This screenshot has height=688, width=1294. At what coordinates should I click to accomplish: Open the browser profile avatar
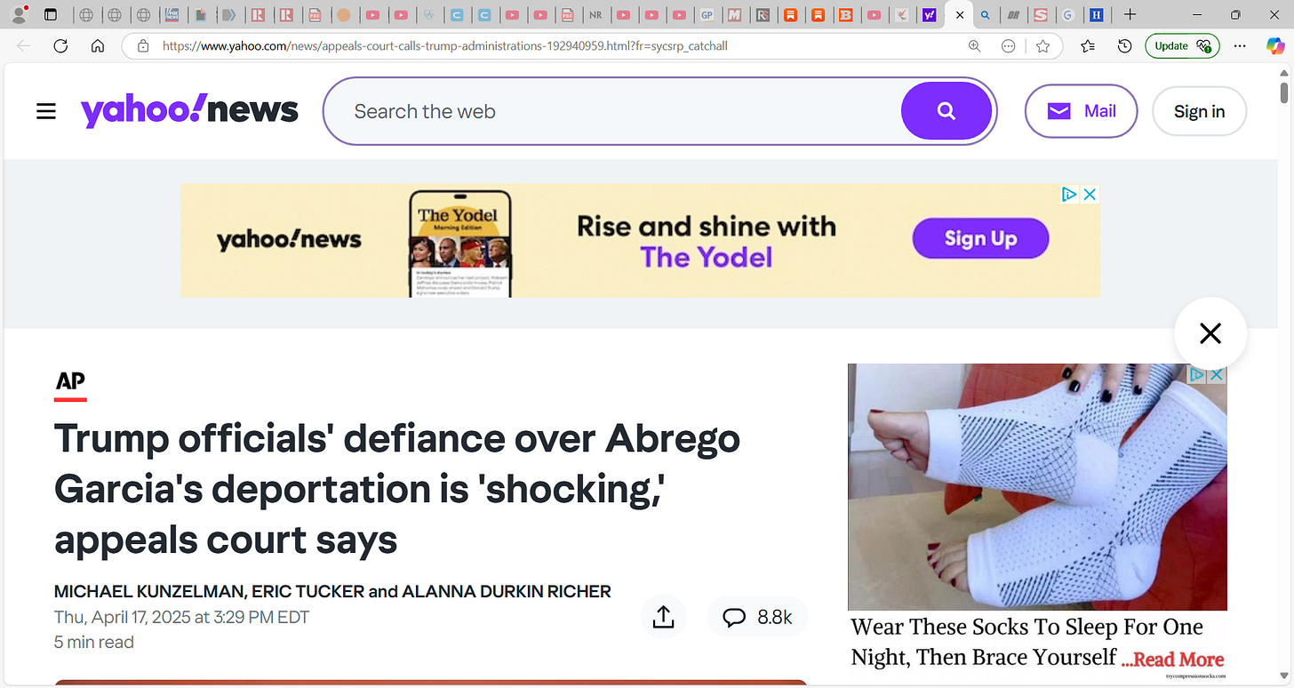click(20, 14)
